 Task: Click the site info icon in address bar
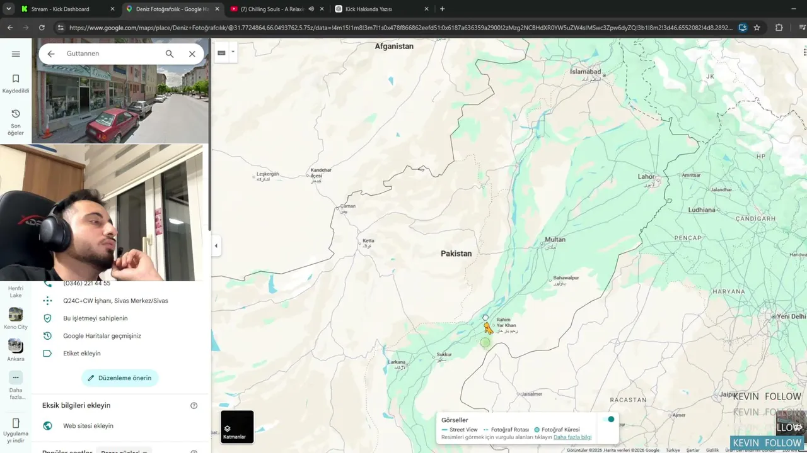[61, 28]
